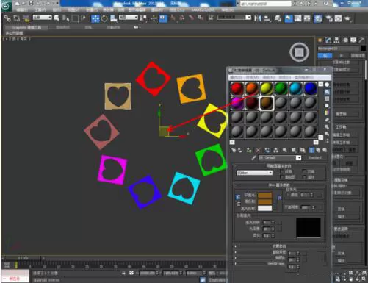Click the Standard material type button
Viewport: 368px width, 283px height.
[x=314, y=157]
